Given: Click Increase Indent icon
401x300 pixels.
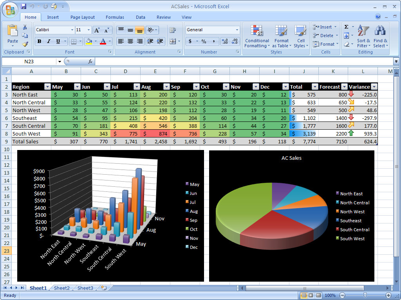Looking at the screenshot, I should [160, 41].
